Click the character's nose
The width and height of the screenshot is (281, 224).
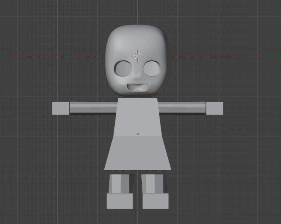pyautogui.click(x=138, y=74)
